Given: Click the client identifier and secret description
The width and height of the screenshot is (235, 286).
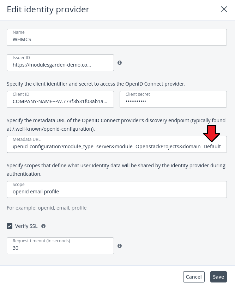Looking at the screenshot, I should [x=96, y=84].
